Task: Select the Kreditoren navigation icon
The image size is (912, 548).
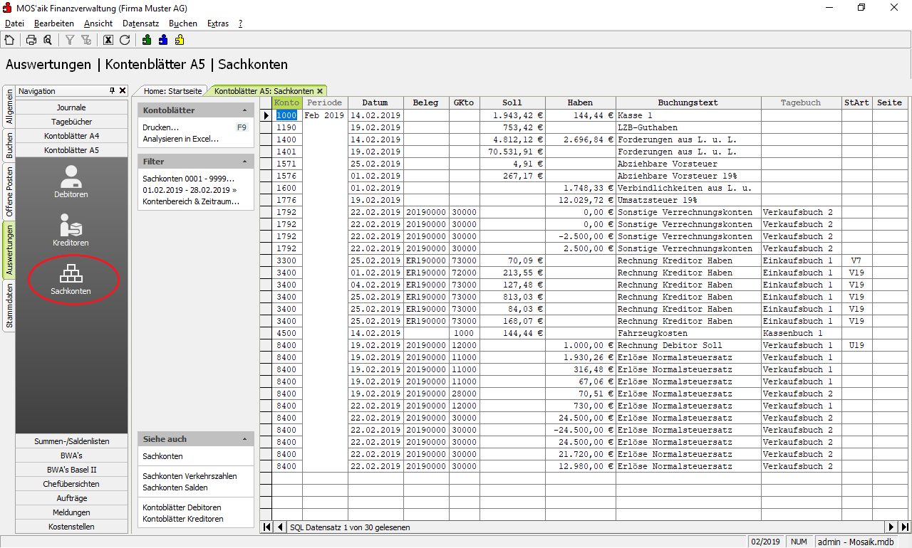Action: coord(71,230)
